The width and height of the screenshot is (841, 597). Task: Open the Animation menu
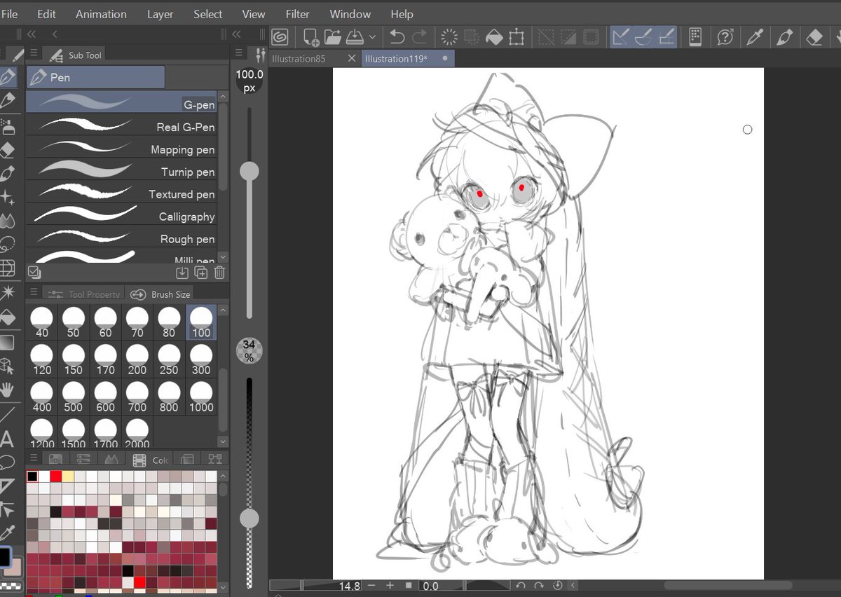[101, 14]
